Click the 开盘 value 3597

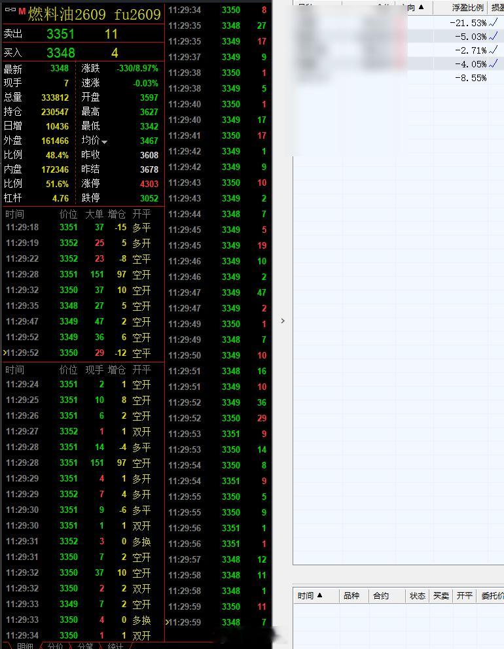tap(149, 97)
